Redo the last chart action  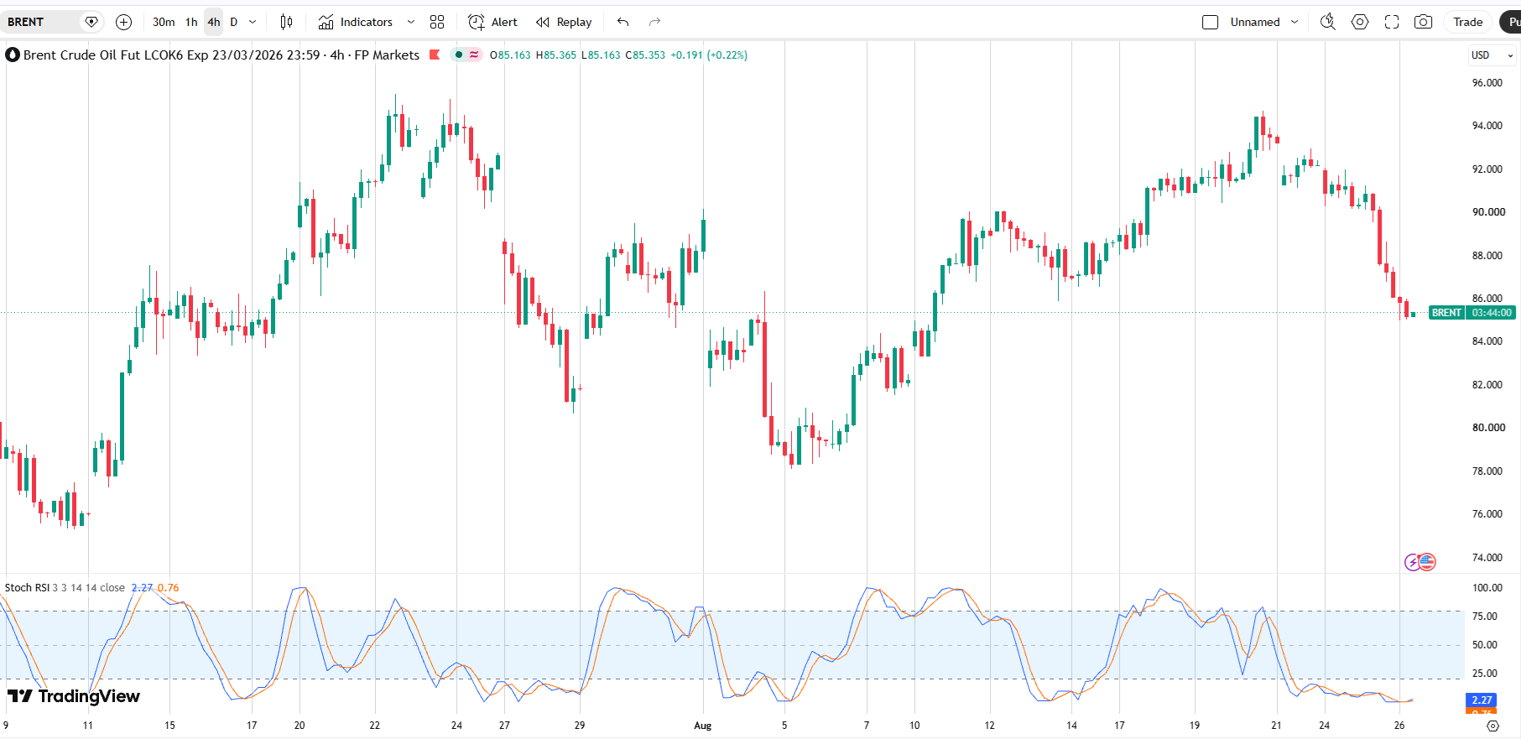[654, 22]
